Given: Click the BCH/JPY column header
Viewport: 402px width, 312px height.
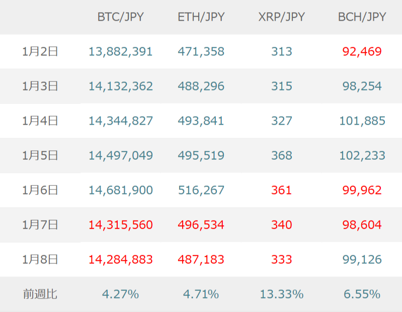Looking at the screenshot, I should pyautogui.click(x=362, y=17).
